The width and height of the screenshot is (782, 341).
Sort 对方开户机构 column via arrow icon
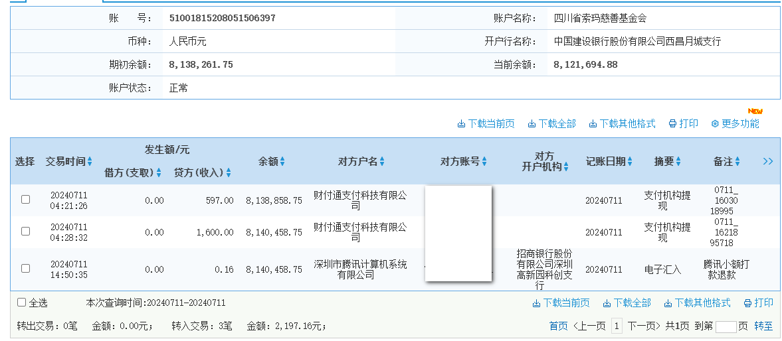pyautogui.click(x=566, y=167)
